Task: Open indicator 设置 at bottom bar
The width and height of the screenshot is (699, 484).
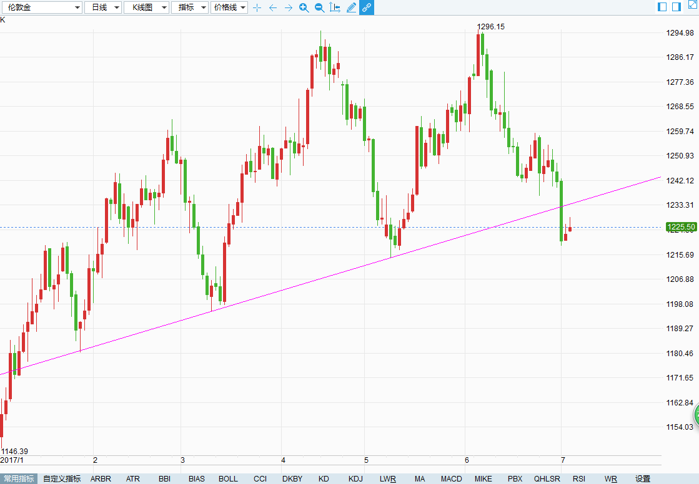Action: [643, 479]
